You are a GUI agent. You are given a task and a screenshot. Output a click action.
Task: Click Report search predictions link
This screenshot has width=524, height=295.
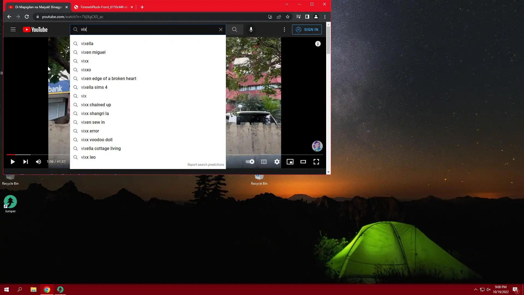coord(206,165)
